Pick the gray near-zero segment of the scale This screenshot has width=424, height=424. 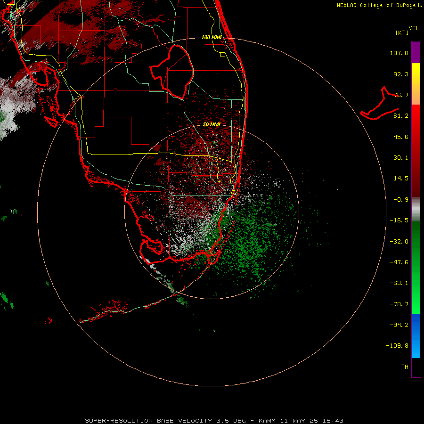point(416,209)
